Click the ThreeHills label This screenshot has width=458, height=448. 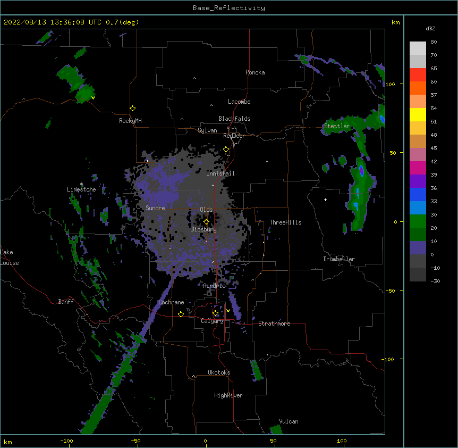click(285, 222)
